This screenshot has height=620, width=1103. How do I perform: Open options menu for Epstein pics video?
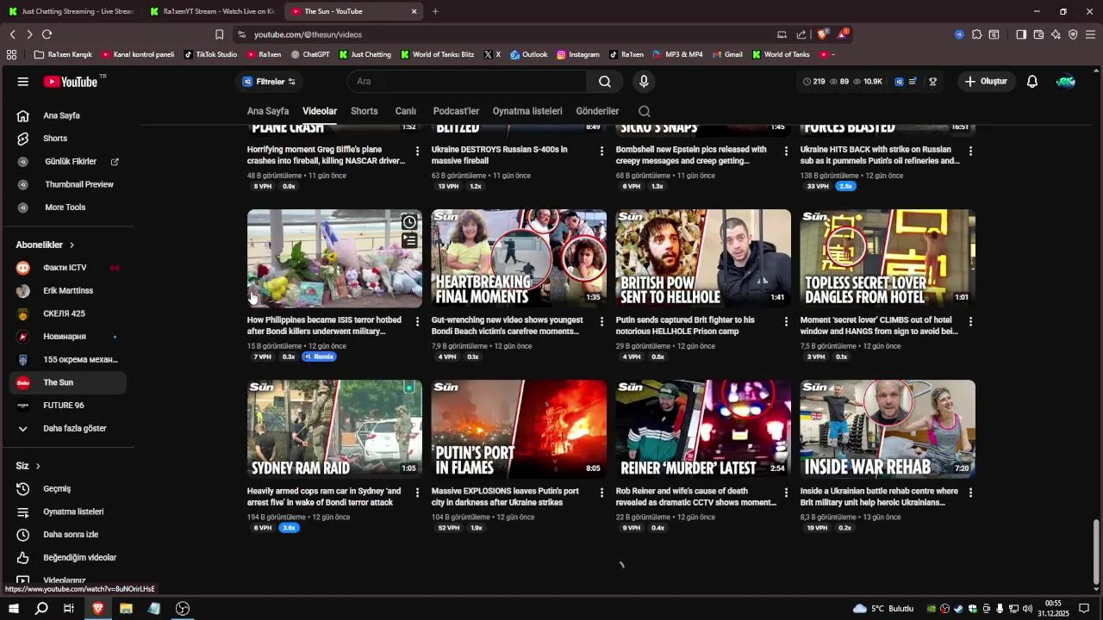(x=786, y=151)
